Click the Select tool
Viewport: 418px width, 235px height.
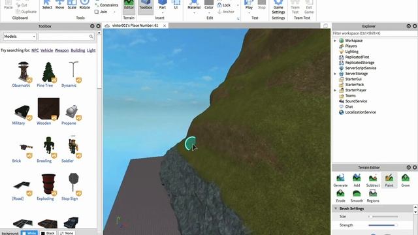47,5
